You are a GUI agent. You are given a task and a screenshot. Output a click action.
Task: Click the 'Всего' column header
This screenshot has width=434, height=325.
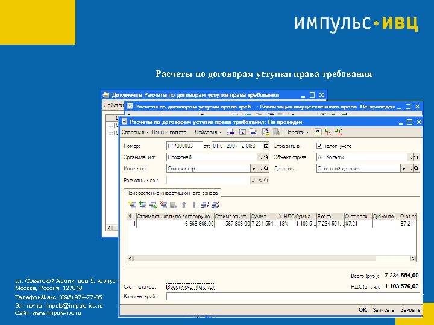(330, 217)
